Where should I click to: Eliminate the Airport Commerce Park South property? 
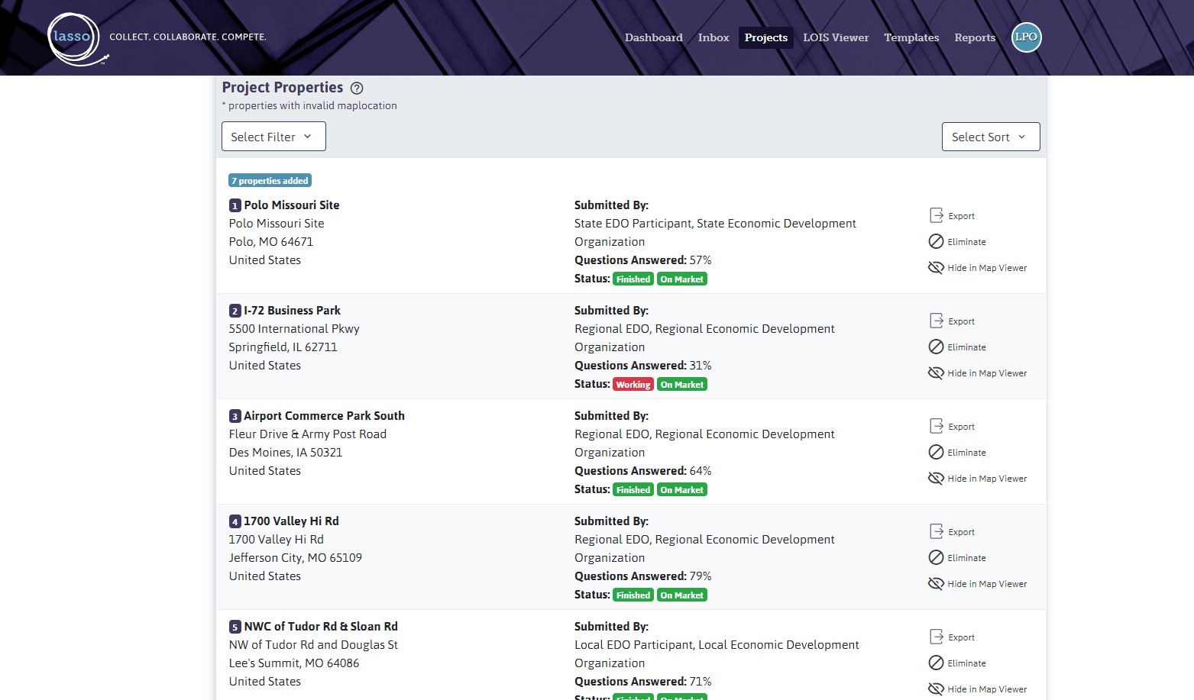(956, 452)
